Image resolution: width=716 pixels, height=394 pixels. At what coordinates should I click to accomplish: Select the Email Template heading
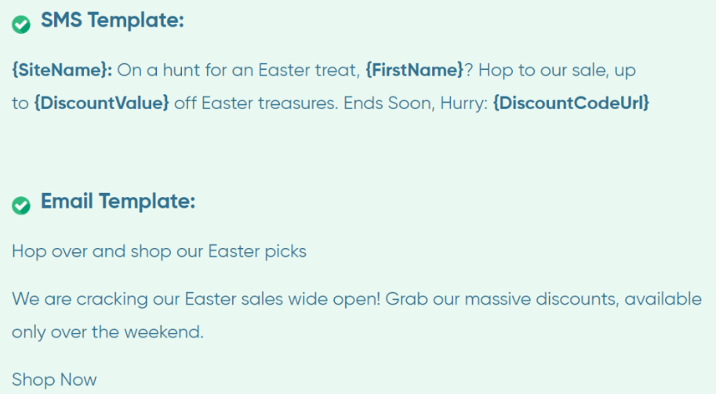[x=118, y=202]
